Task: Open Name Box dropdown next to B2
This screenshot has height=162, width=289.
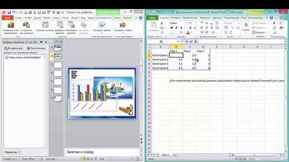Action: tap(178, 41)
